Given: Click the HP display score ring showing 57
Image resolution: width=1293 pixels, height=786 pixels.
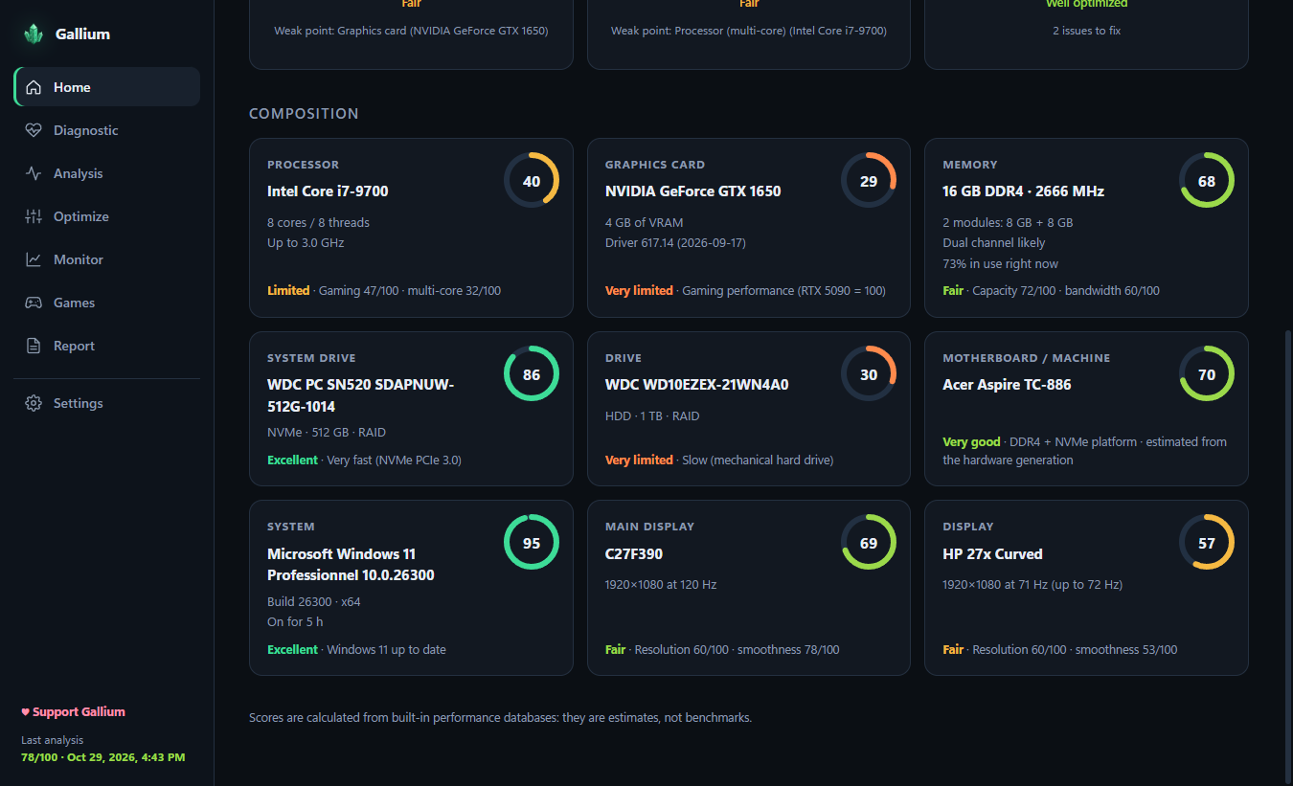Looking at the screenshot, I should tap(1207, 542).
